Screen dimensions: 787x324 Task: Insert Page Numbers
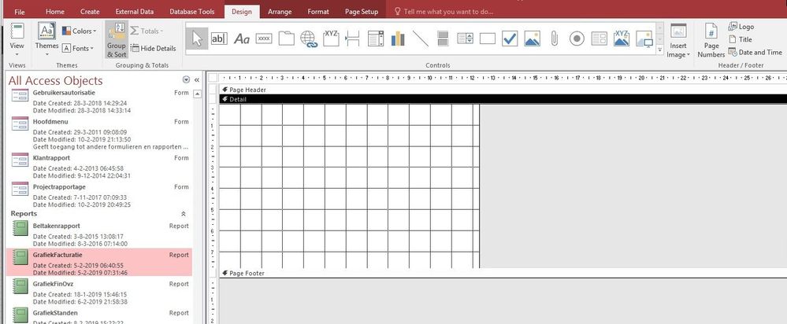(711, 40)
